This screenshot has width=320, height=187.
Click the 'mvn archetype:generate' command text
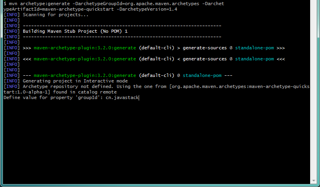click(x=40, y=4)
